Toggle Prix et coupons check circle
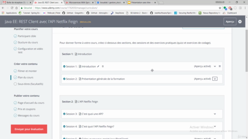The height and width of the screenshot is (139, 248). click(x=15, y=109)
